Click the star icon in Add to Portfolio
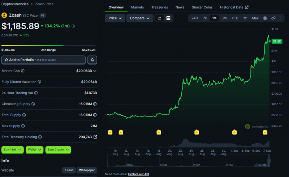This screenshot has width=289, height=177. 6,60
